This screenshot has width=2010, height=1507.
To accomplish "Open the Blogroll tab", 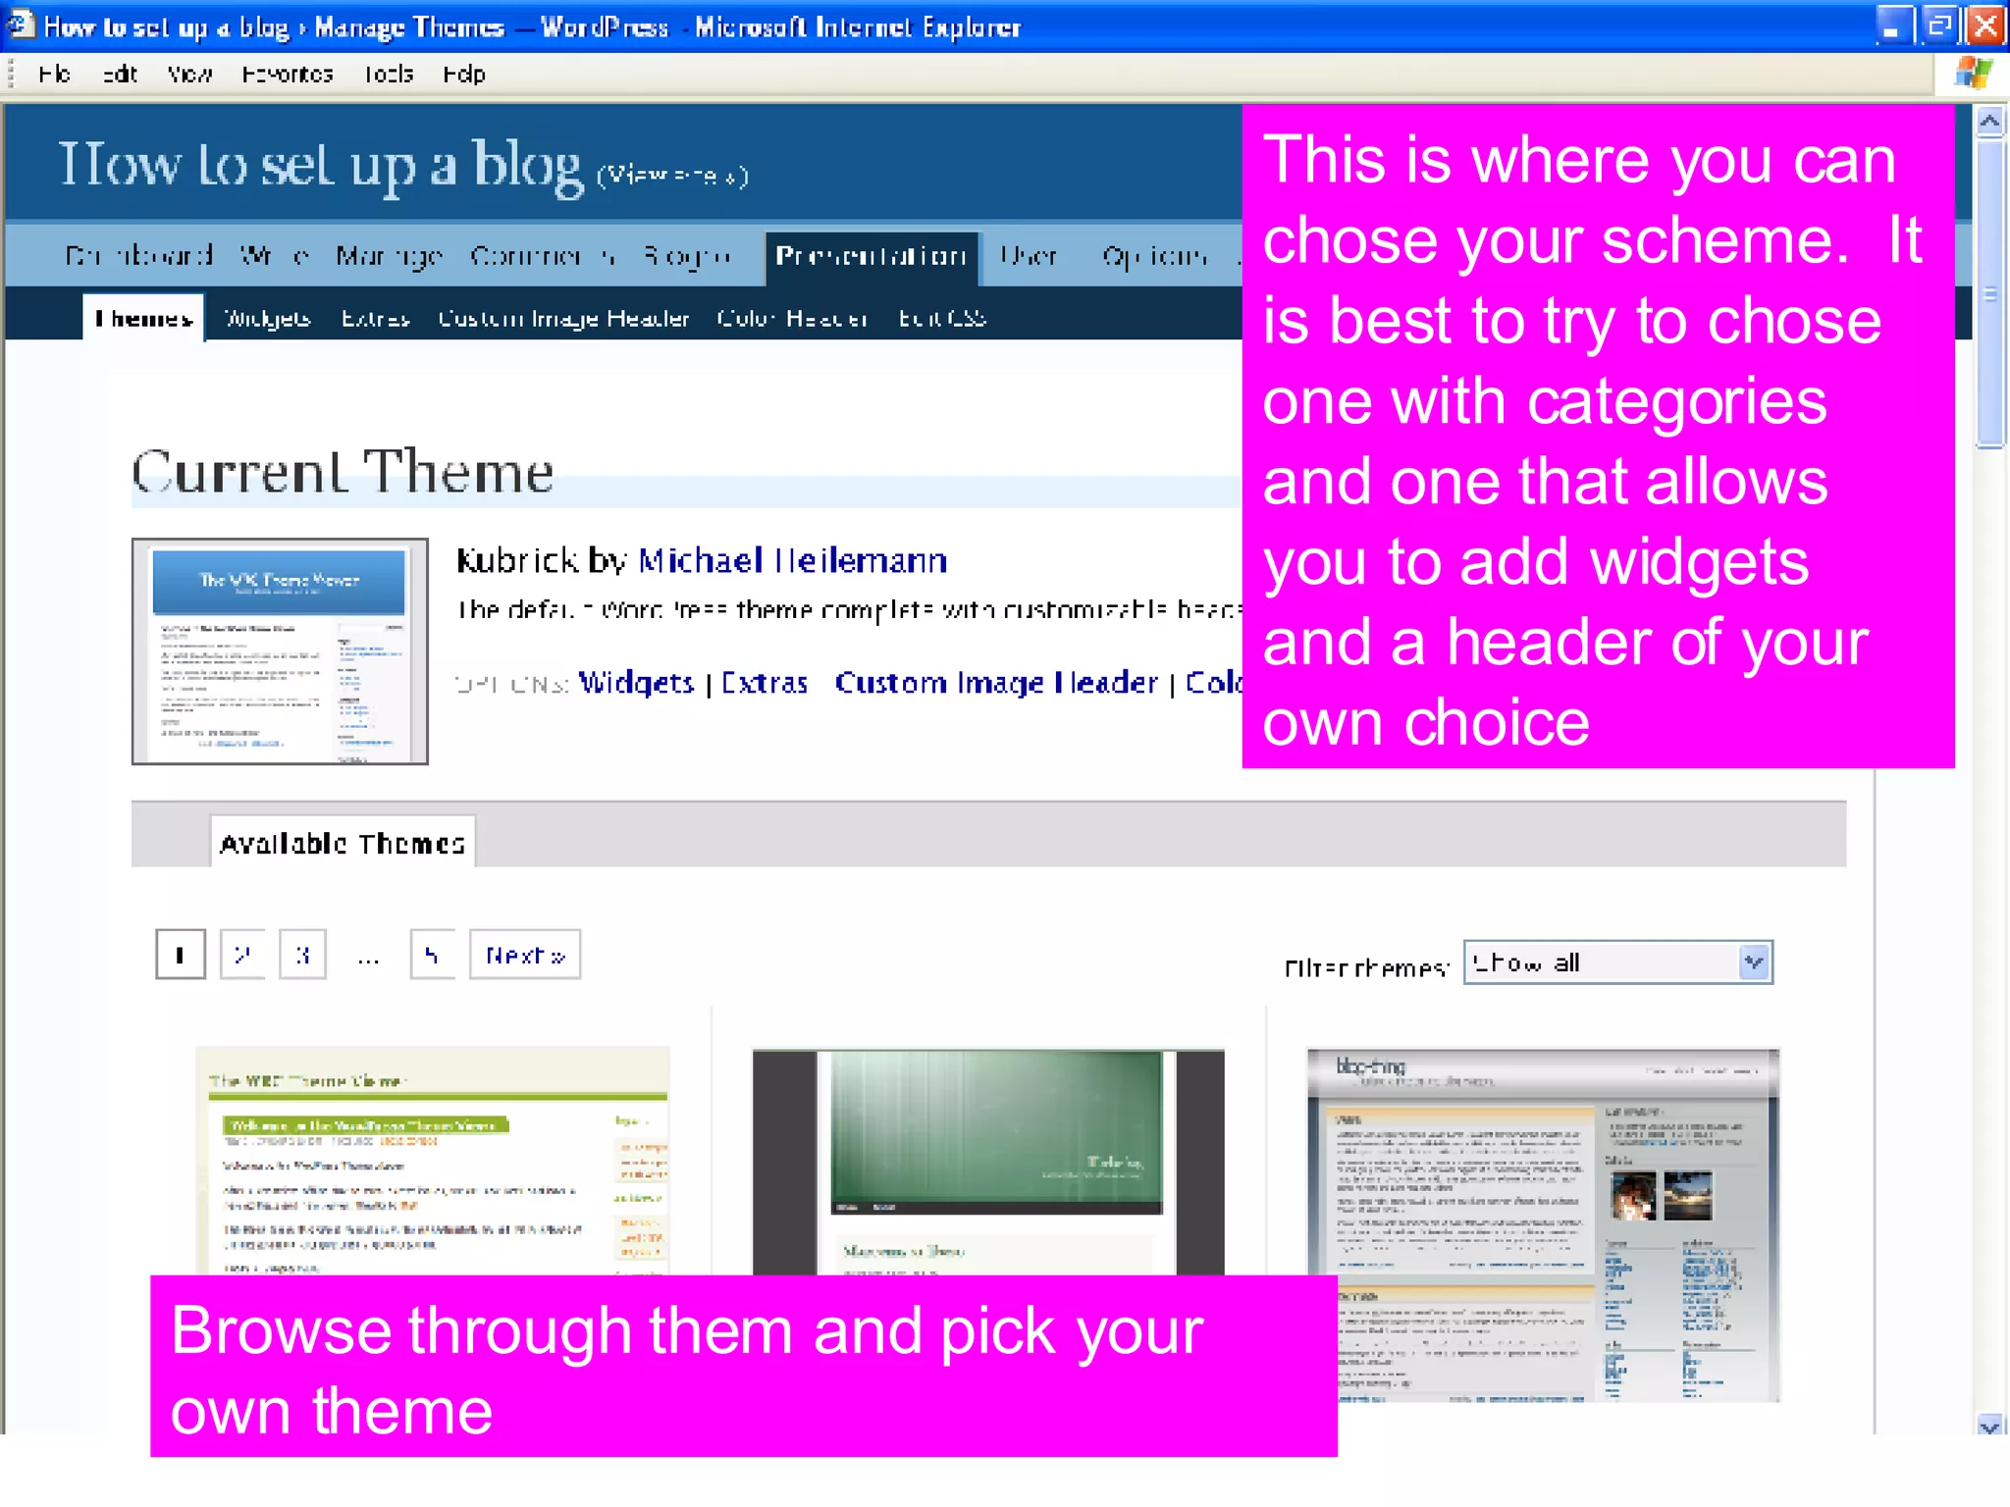I will [x=687, y=255].
